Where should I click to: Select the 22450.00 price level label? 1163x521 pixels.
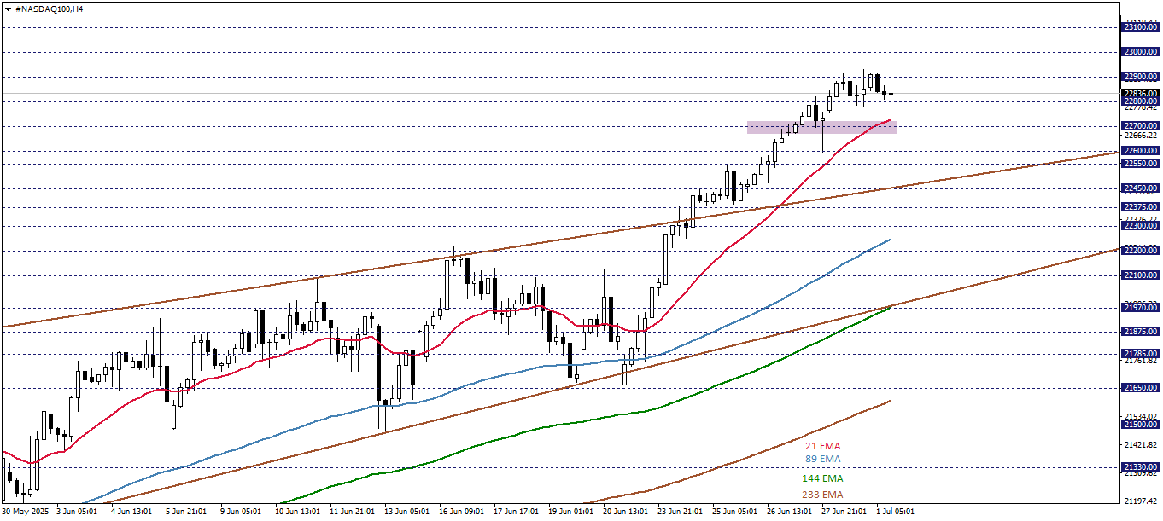click(x=1140, y=188)
